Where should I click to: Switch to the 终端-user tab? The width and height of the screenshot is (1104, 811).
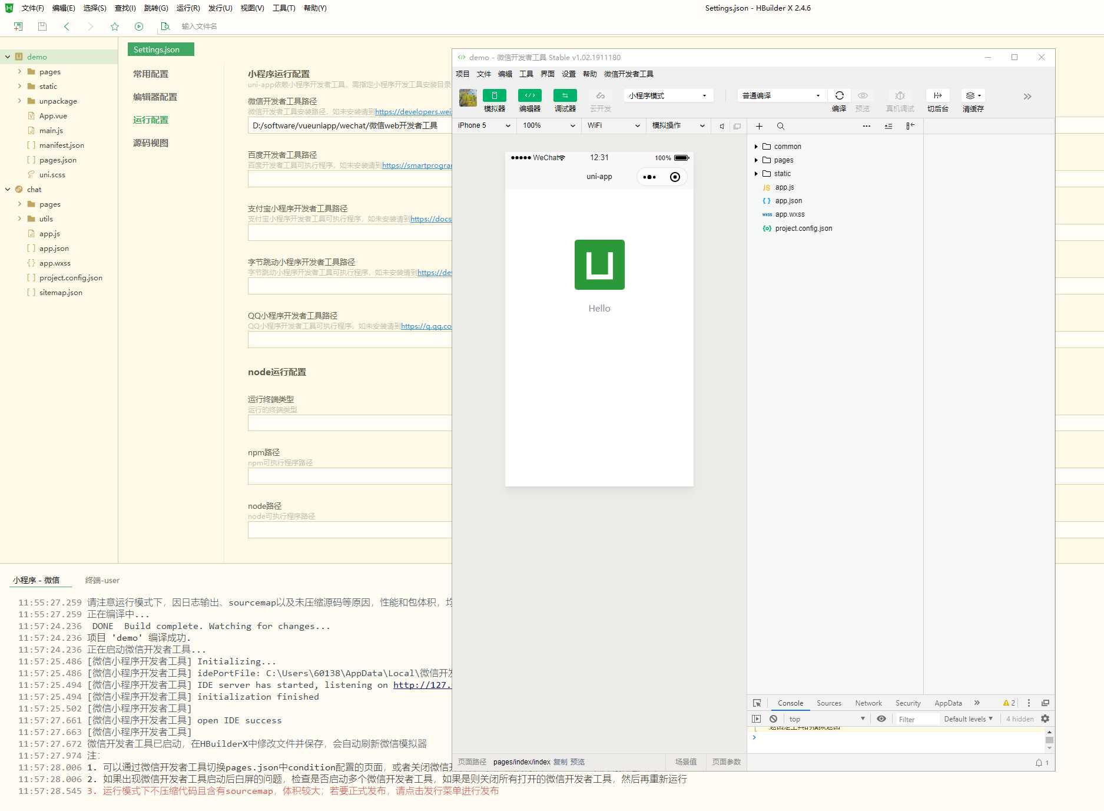tap(102, 580)
